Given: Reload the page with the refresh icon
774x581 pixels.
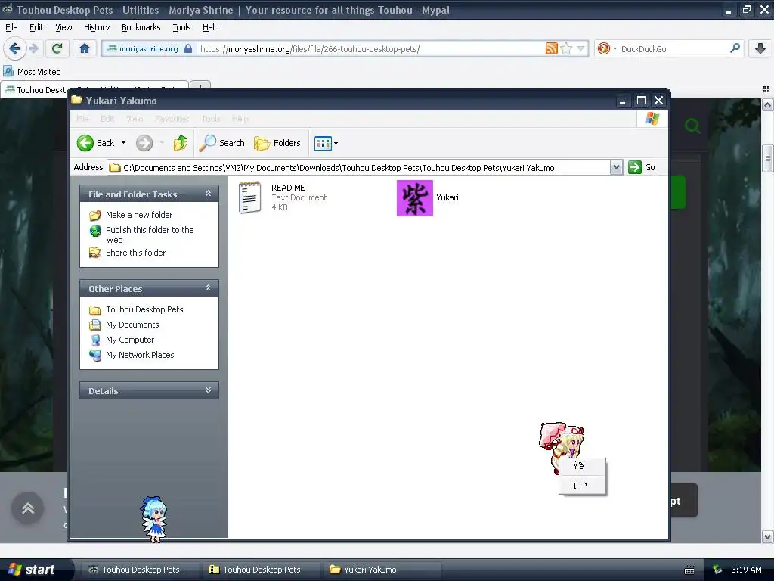Looking at the screenshot, I should (x=57, y=48).
